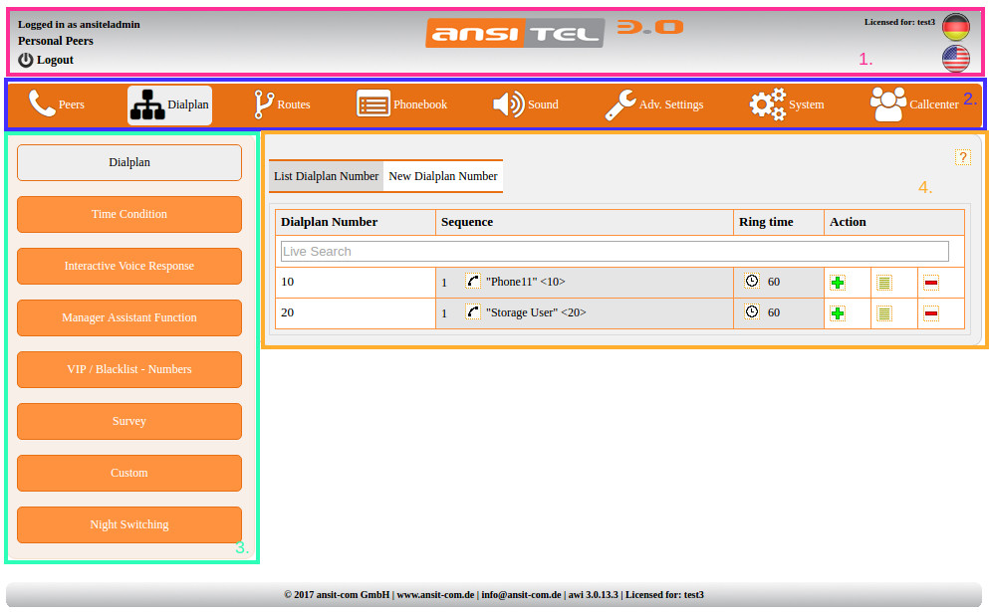Viewport: 989px width, 612px height.
Task: Switch to the New Dialplan Number tab
Action: pyautogui.click(x=442, y=176)
